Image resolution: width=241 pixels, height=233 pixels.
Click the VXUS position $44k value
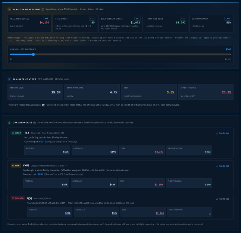(x=65, y=185)
